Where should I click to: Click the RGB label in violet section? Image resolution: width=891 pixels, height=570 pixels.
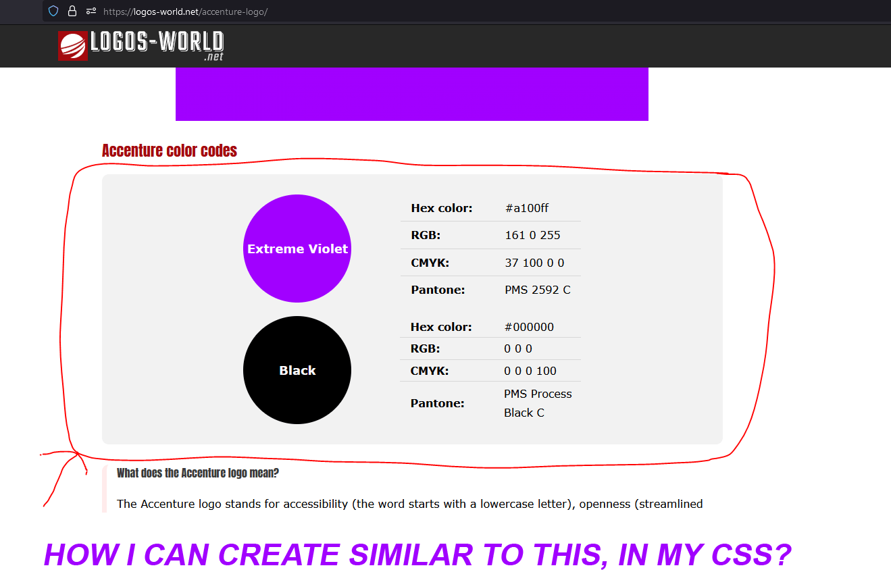click(426, 235)
